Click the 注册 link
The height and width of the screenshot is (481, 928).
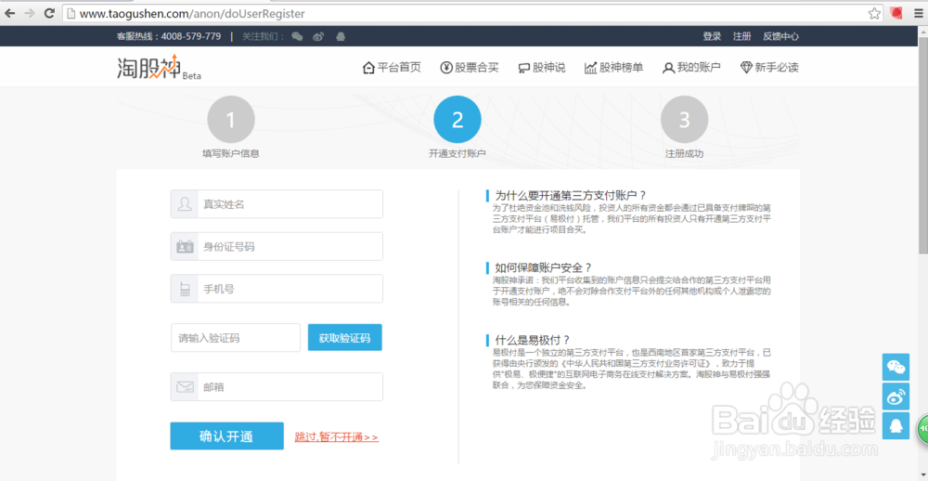point(741,36)
